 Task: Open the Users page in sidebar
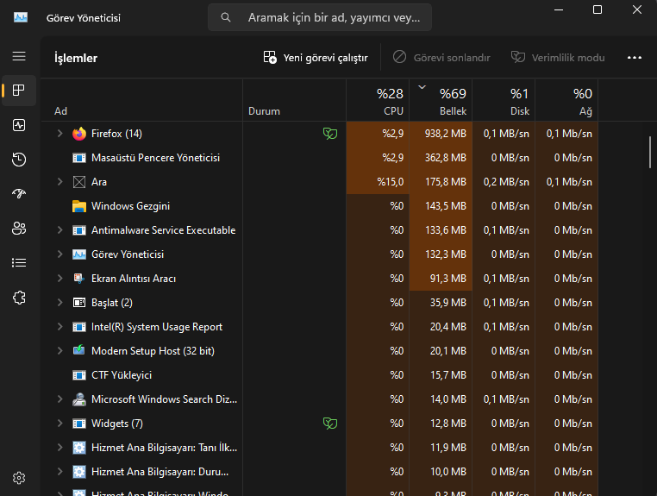tap(19, 229)
